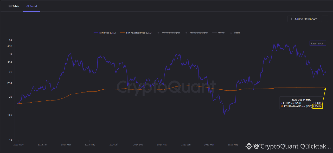This screenshot has height=153, width=333.
Task: Click the purple ETH Price legend line
Action: [96, 33]
